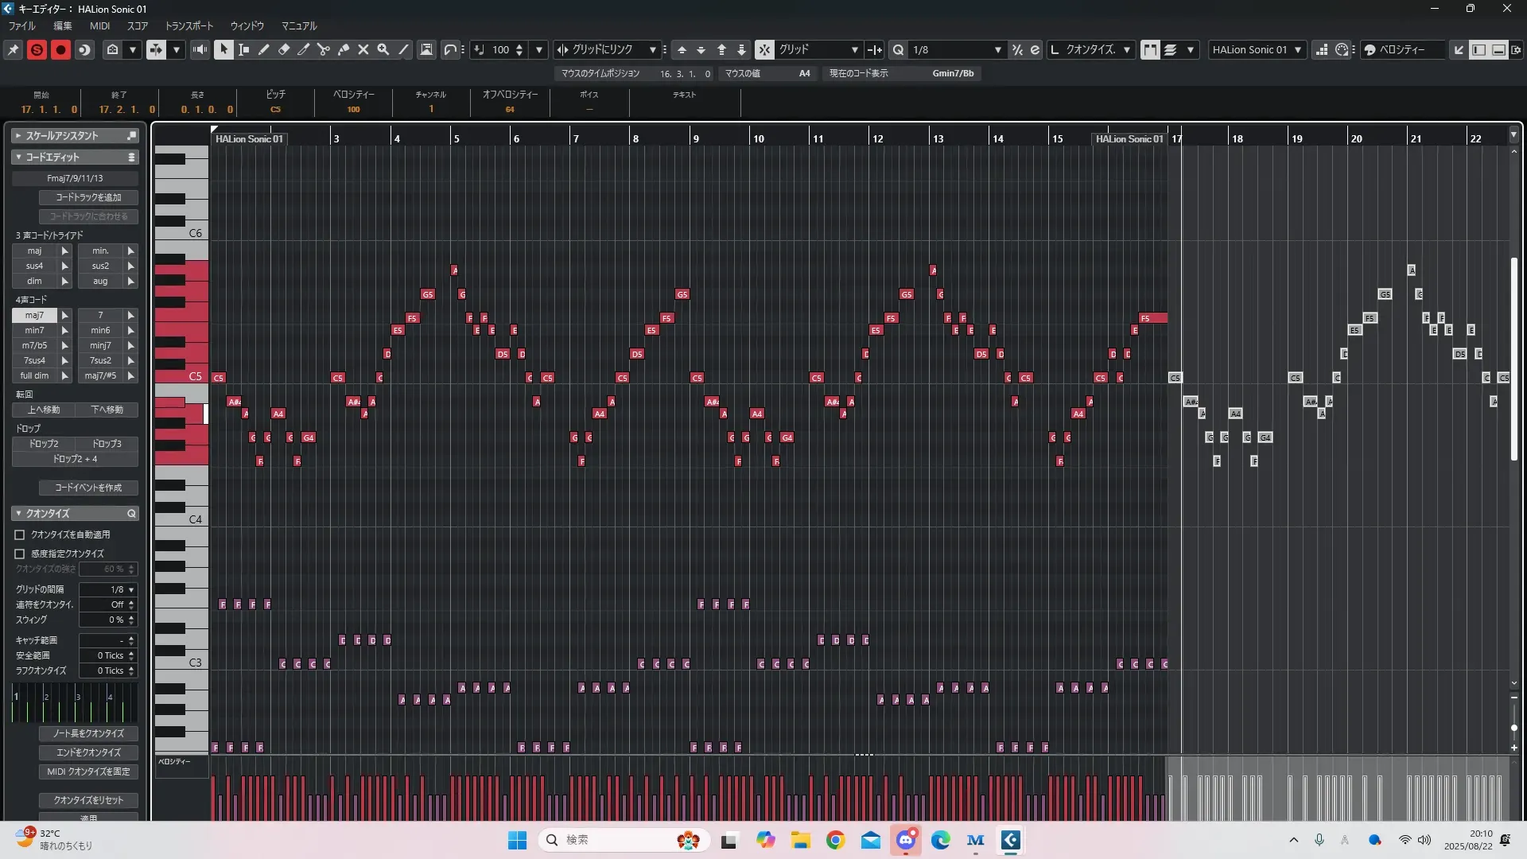
Task: Toggle the Snap on/off button
Action: tap(763, 49)
